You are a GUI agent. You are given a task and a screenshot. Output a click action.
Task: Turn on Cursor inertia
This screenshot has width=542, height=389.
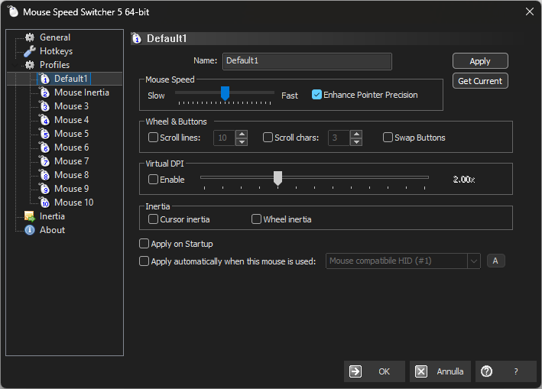(153, 219)
